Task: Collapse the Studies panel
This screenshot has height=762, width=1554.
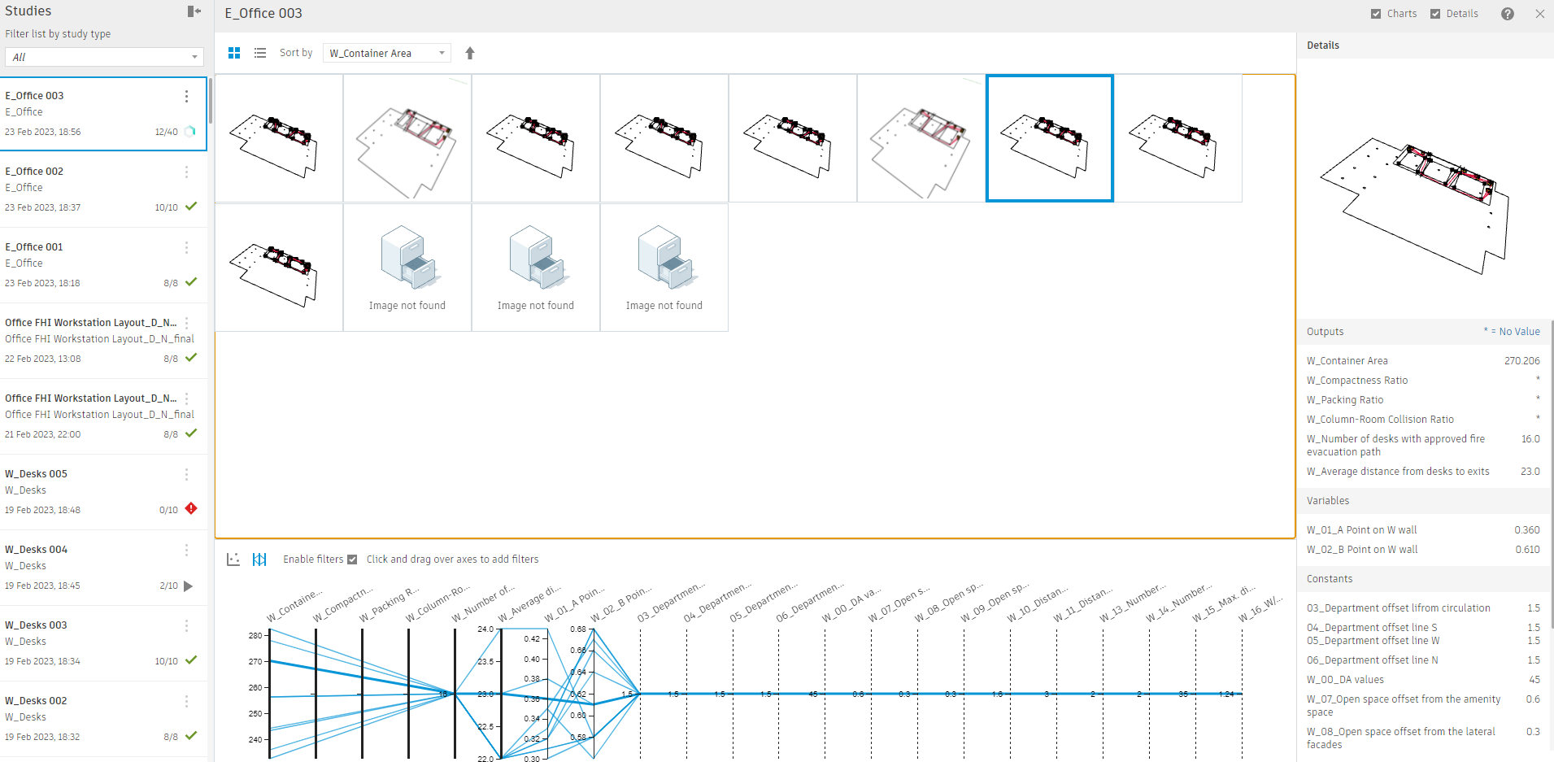Action: pos(194,11)
